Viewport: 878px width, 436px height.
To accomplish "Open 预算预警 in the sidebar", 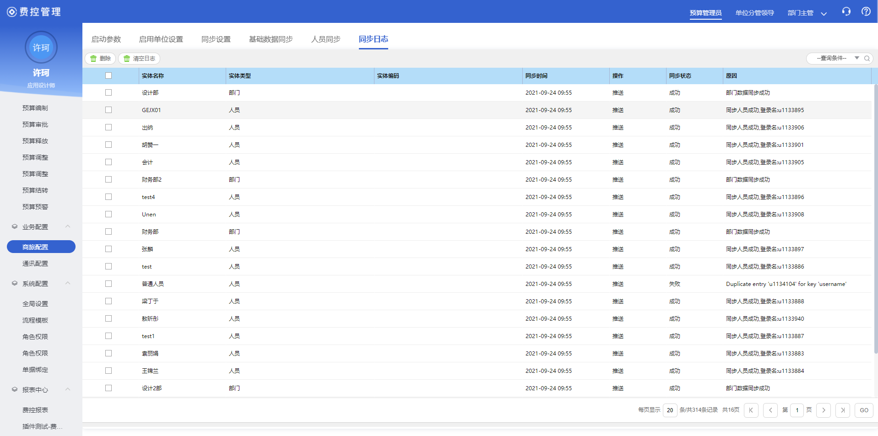I will pyautogui.click(x=35, y=207).
